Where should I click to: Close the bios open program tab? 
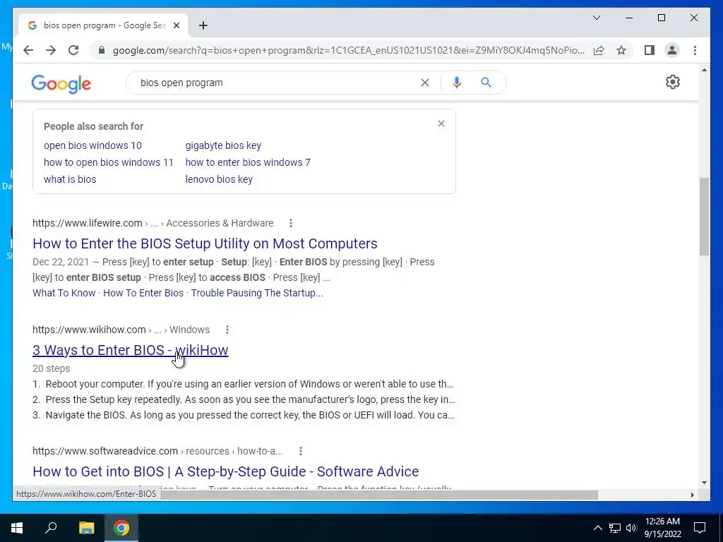point(176,25)
